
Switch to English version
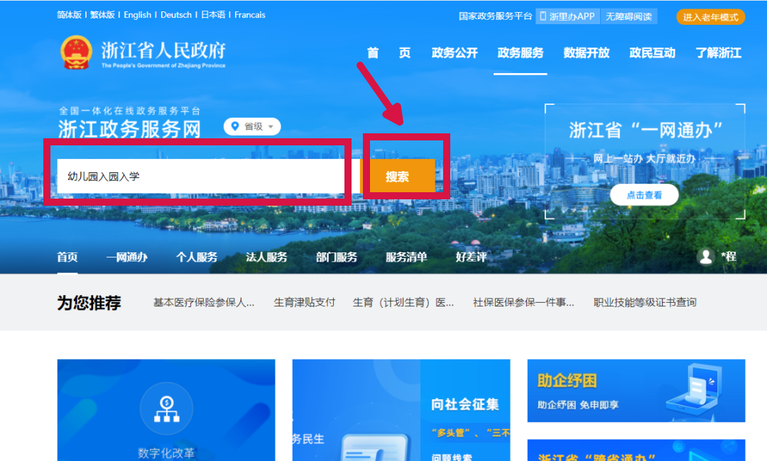138,15
